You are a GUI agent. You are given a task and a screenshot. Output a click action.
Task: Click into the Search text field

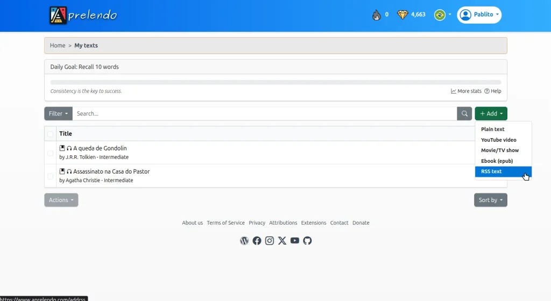264,113
